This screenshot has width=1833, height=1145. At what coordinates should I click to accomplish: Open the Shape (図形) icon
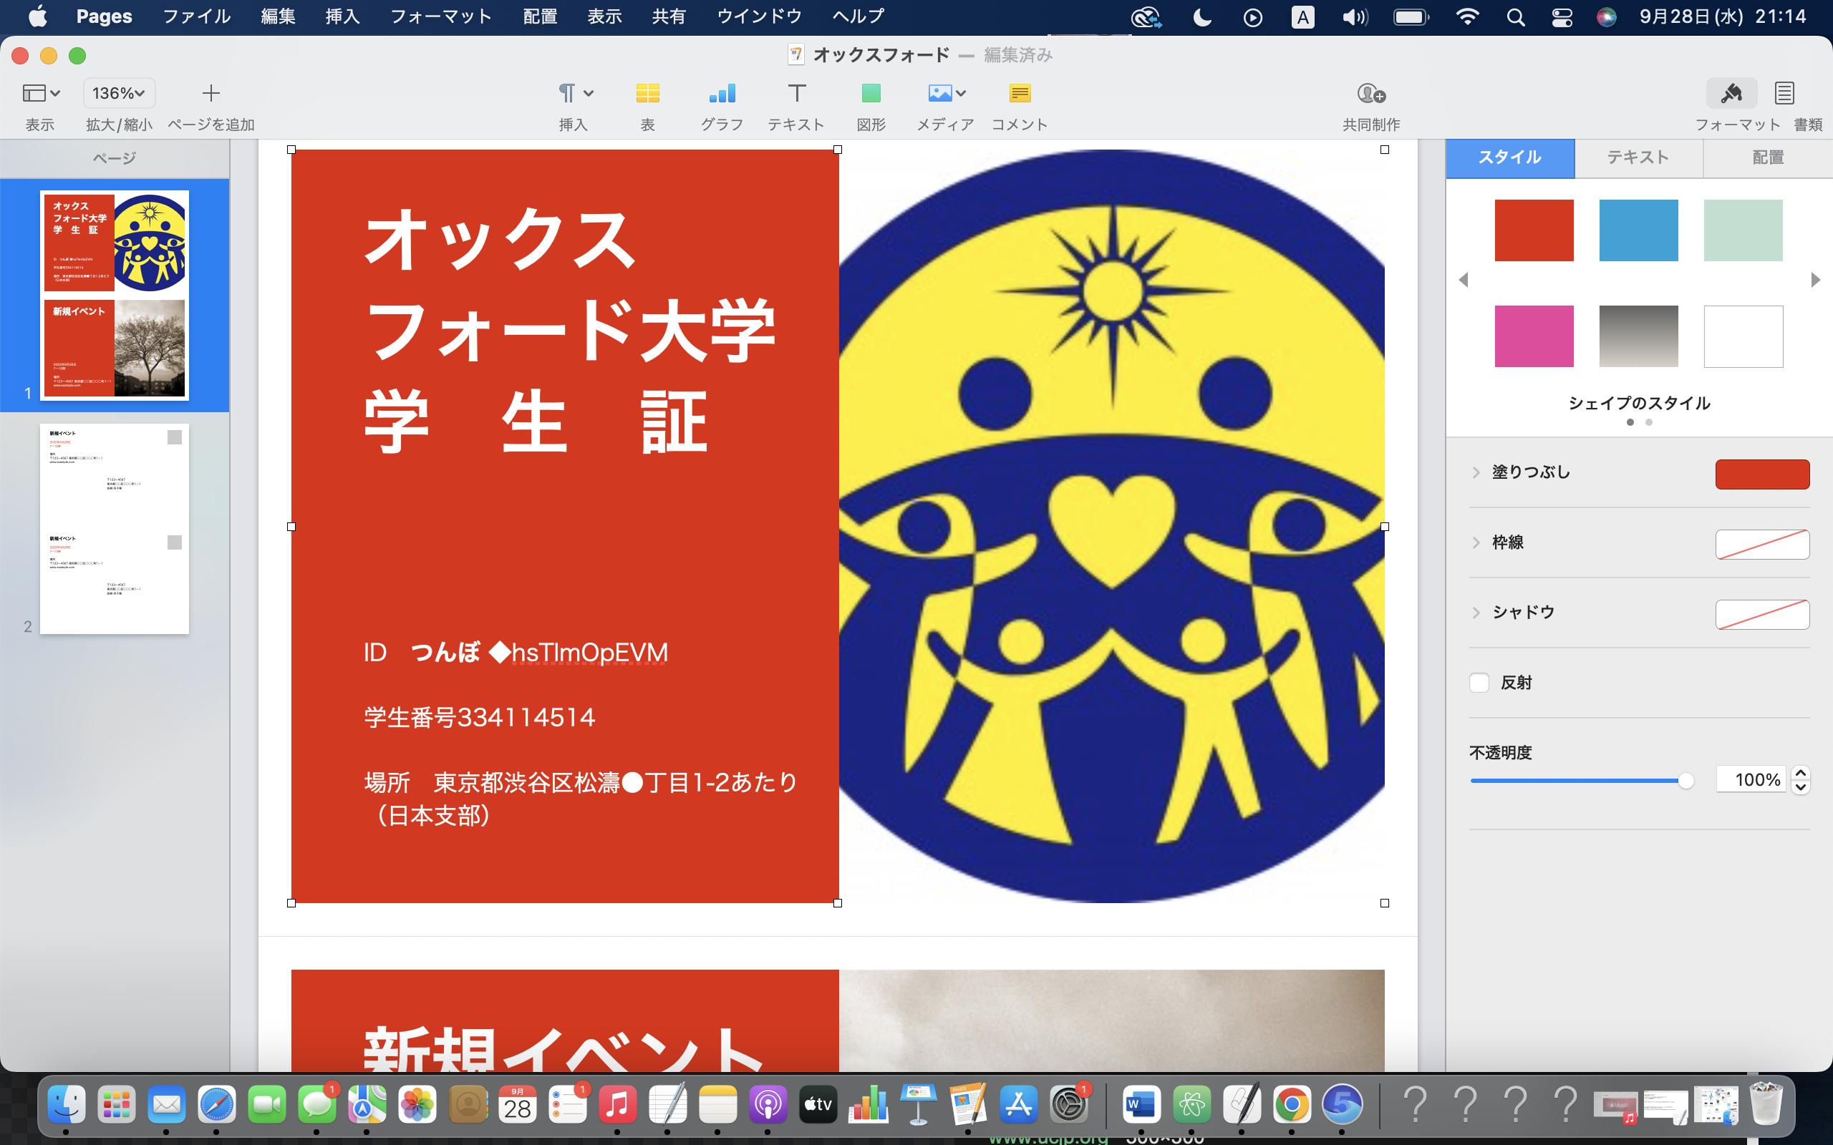[x=871, y=93]
